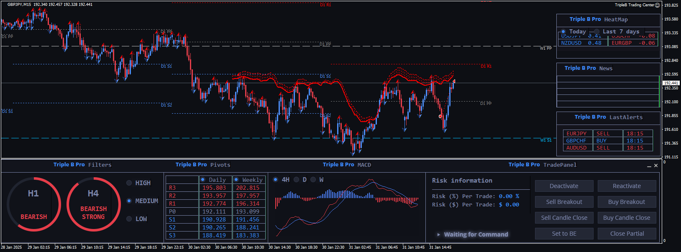Image resolution: width=681 pixels, height=252 pixels.
Task: Minimize the TradePanel with the underscore icon
Action: pos(649,166)
